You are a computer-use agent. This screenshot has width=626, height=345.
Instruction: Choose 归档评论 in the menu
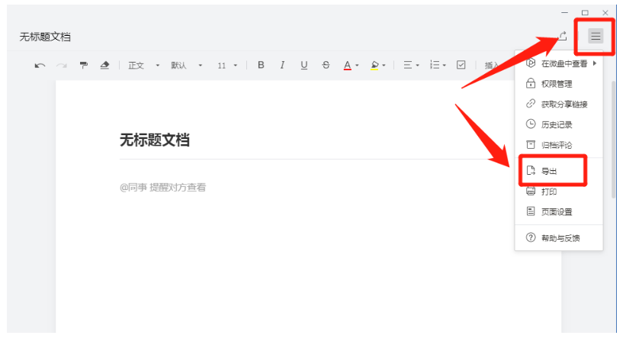pyautogui.click(x=559, y=145)
